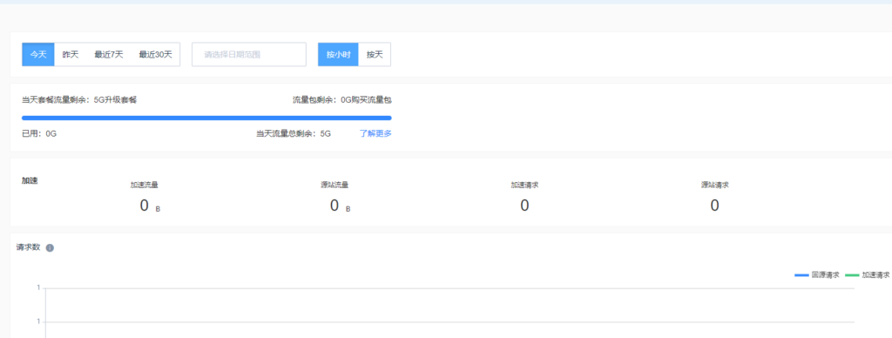The image size is (892, 338).
Task: Click the 流量包剩余 purchase text
Action: coord(342,100)
